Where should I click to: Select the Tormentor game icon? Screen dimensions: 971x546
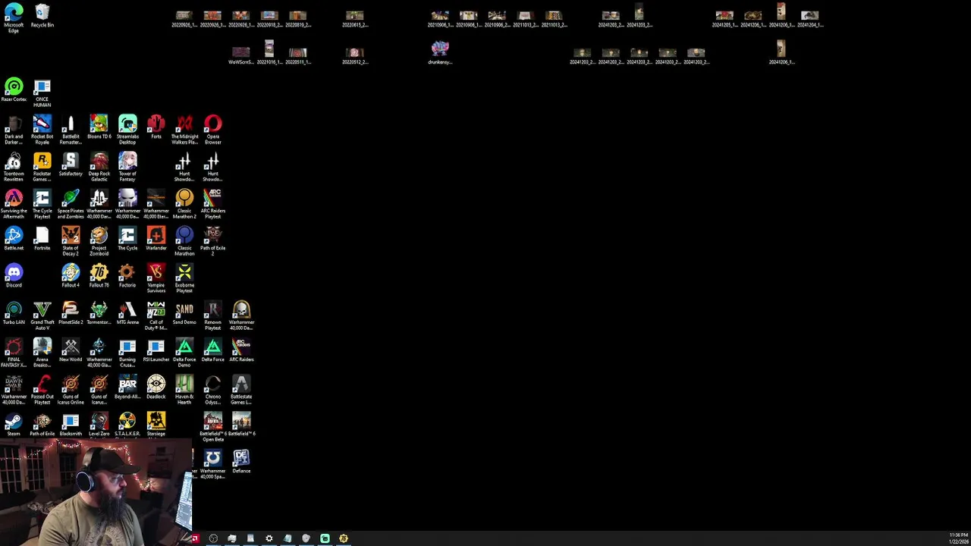point(99,312)
